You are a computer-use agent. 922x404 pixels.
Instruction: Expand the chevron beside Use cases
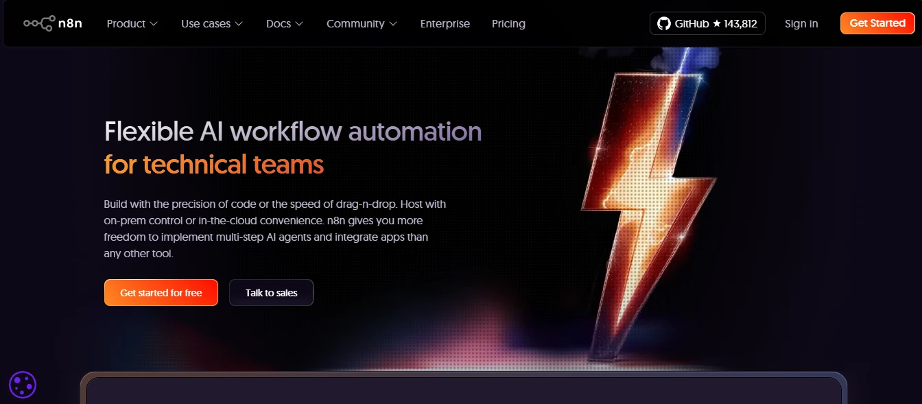pos(239,24)
